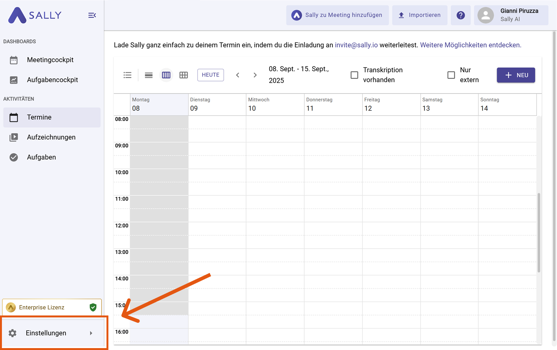Go to previous week chevron

238,75
